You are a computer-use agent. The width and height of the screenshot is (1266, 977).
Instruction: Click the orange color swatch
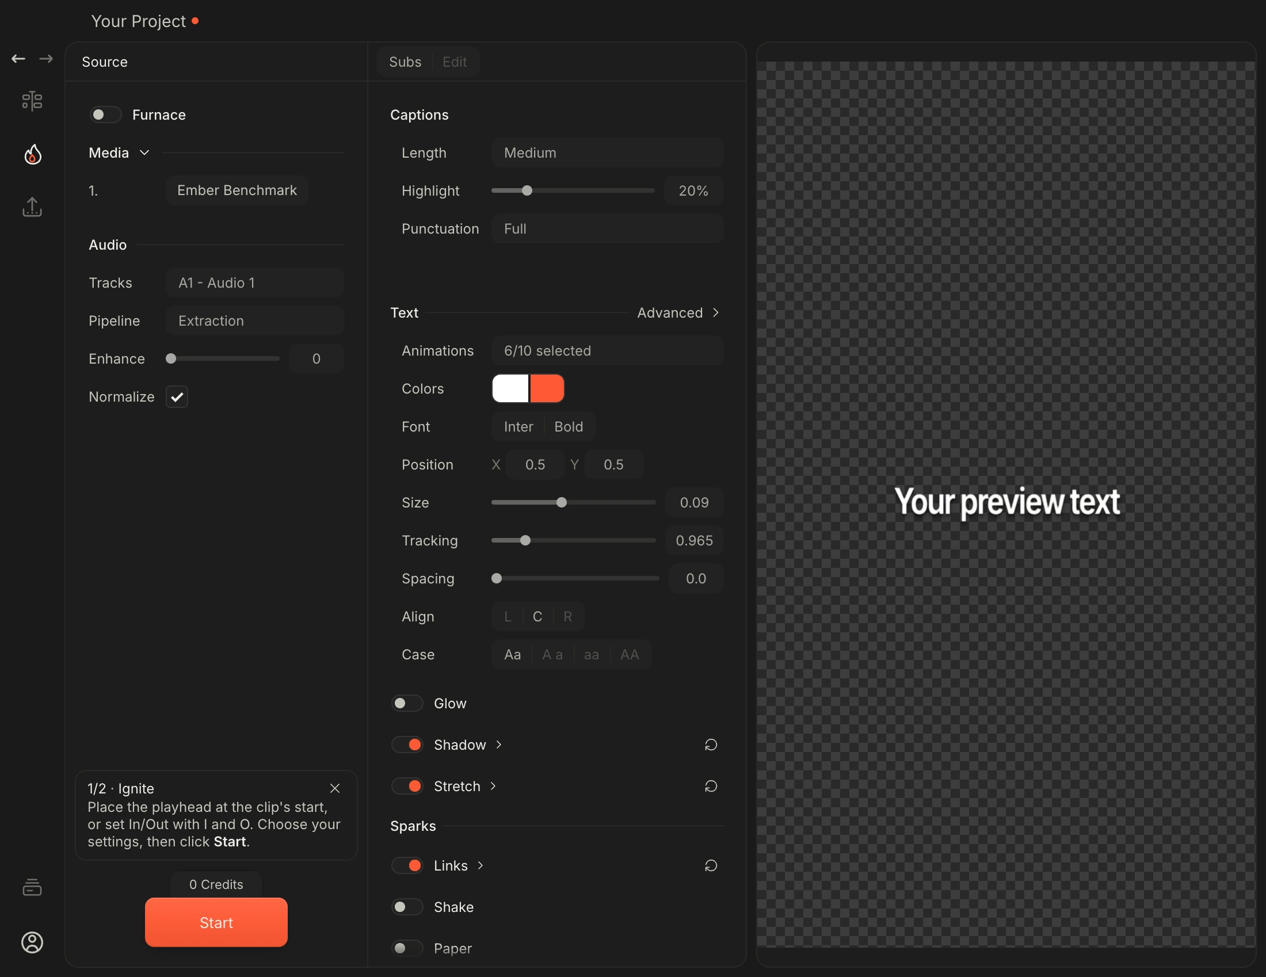[x=547, y=389]
